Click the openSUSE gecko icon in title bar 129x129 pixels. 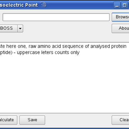click(x=44, y=5)
